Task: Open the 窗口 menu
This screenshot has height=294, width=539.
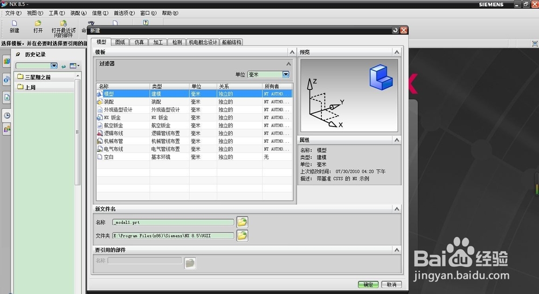Action: (148, 13)
